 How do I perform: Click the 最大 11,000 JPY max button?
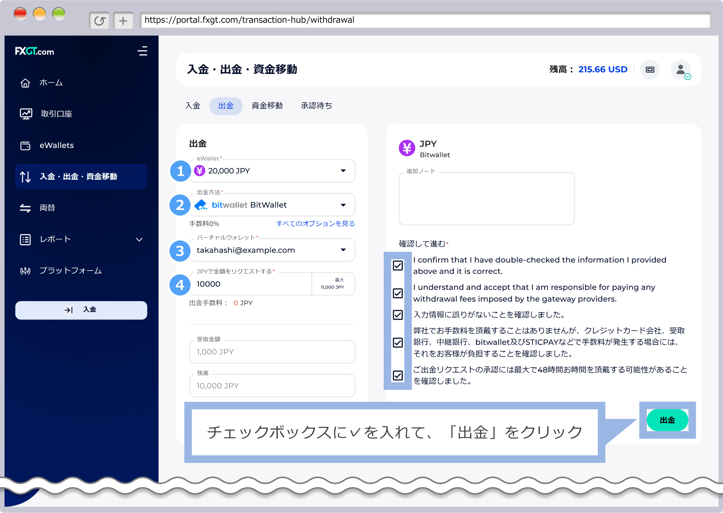point(333,284)
